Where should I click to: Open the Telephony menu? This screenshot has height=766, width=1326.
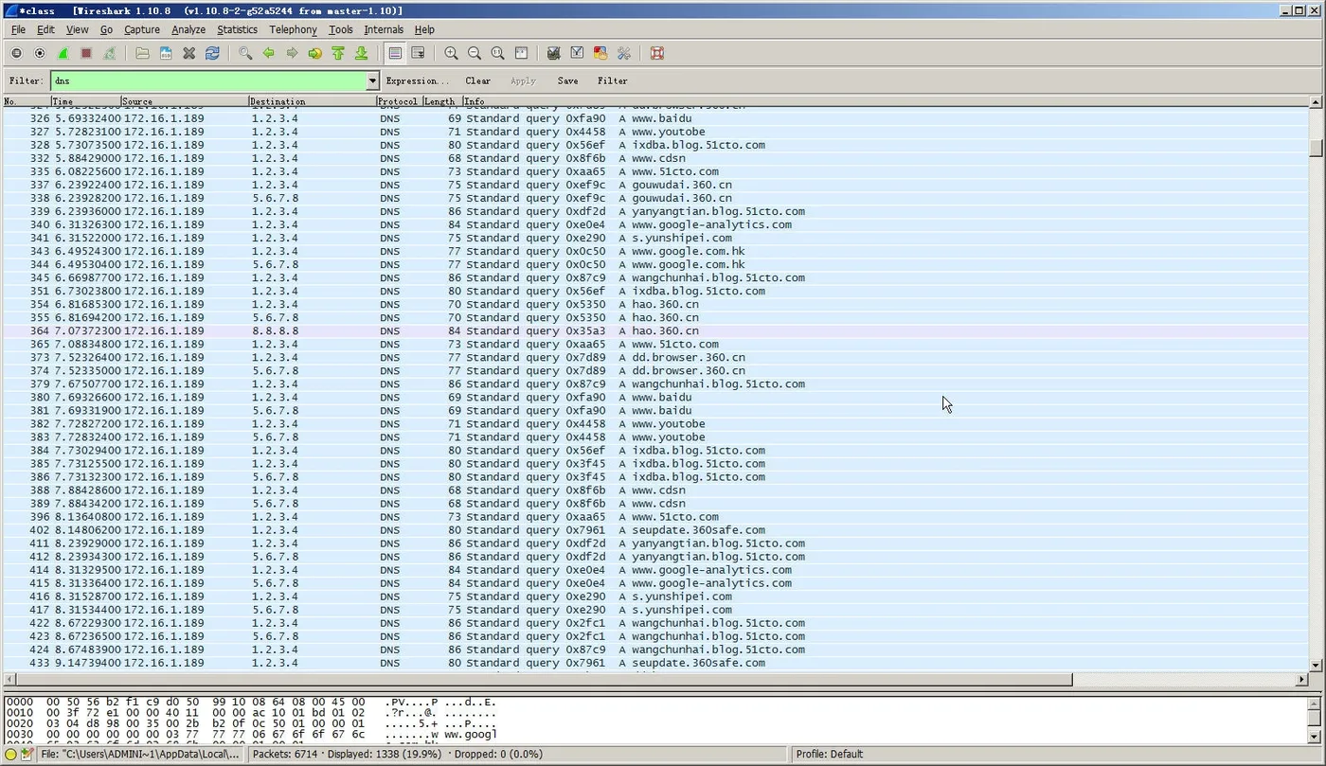tap(294, 29)
